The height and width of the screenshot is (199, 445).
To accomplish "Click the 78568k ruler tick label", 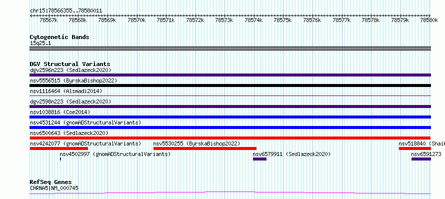I will [77, 20].
